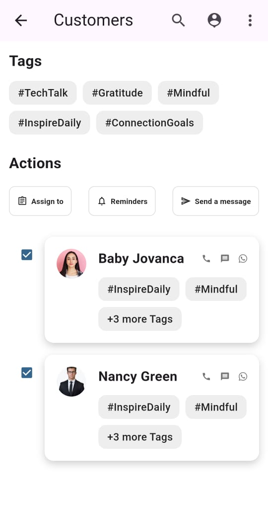Message Nancy Green via chat icon
The width and height of the screenshot is (268, 510).
225,376
